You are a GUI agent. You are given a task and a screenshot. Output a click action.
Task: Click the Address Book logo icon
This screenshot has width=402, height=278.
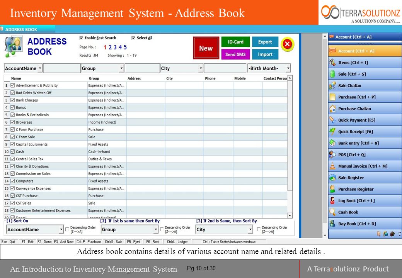pos(14,47)
